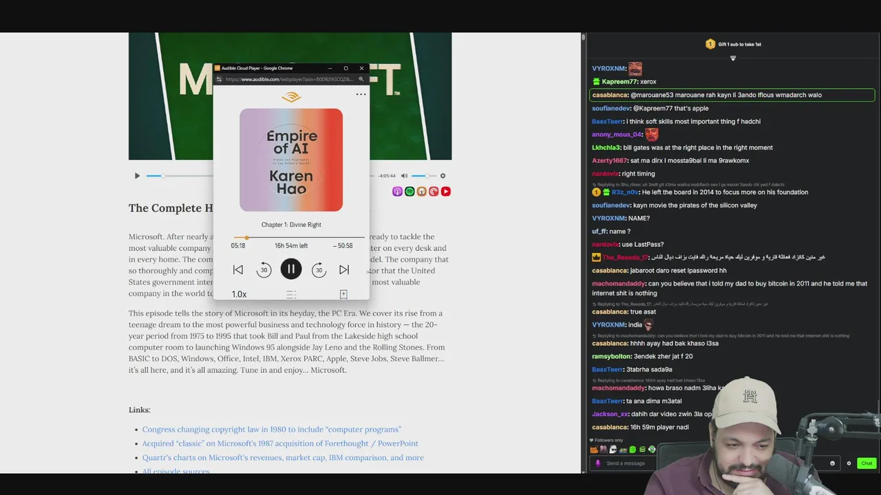Select the orange cat emote
The width and height of the screenshot is (881, 495).
click(594, 450)
